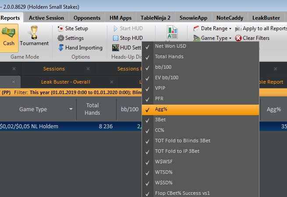The image size is (287, 197).
Task: Click the report chart document icon
Action: tap(172, 32)
